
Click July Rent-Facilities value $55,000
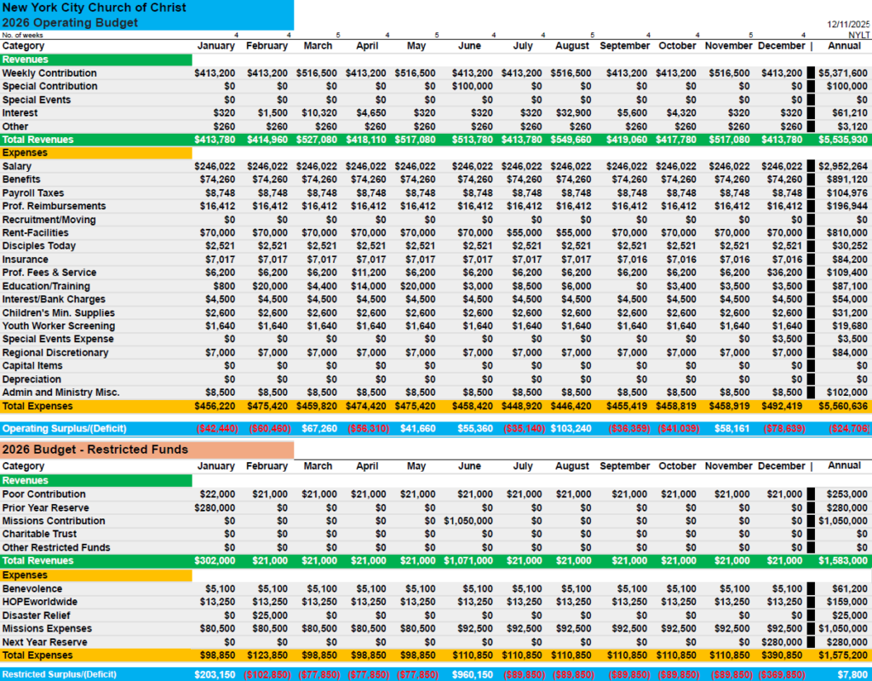pos(524,233)
